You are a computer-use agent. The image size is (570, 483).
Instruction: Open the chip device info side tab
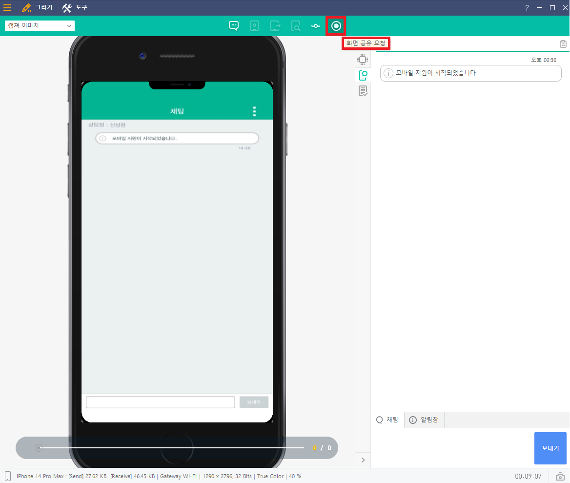coord(363,59)
